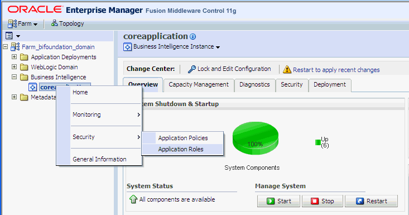Switch to the Diagnostics tab

pyautogui.click(x=254, y=85)
